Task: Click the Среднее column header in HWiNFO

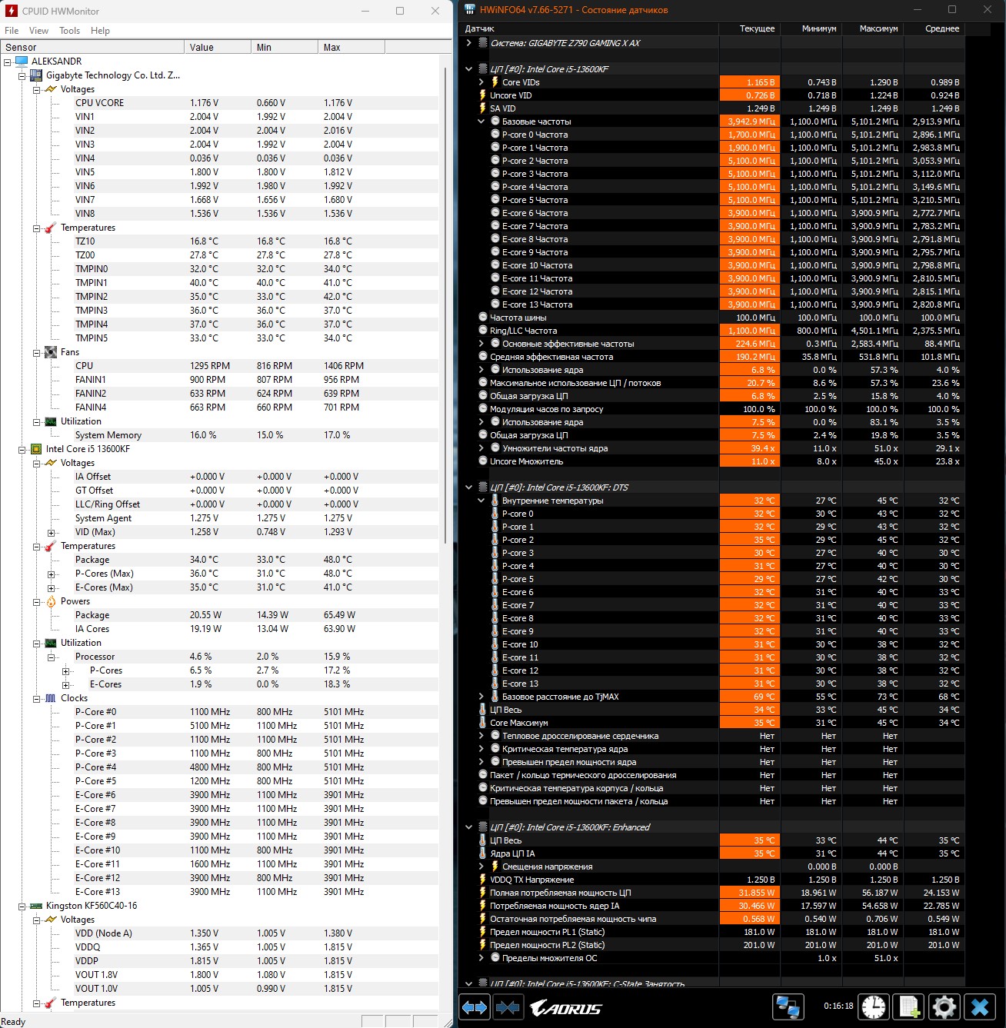Action: (934, 28)
